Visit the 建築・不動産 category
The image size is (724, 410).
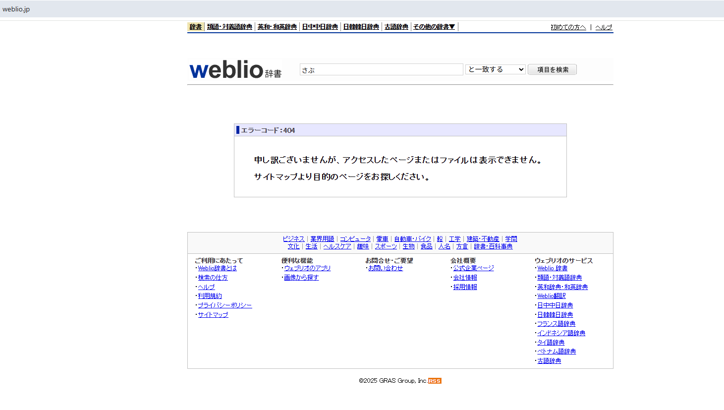483,239
